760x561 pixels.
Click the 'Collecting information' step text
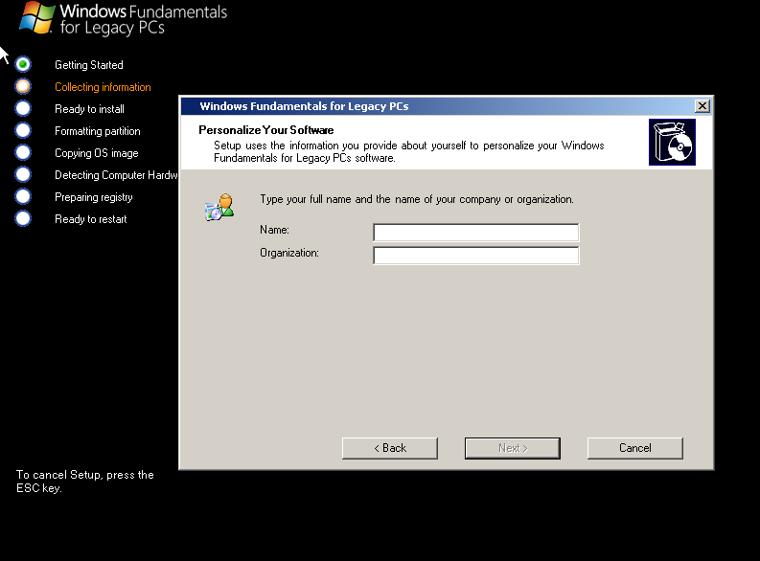point(103,87)
